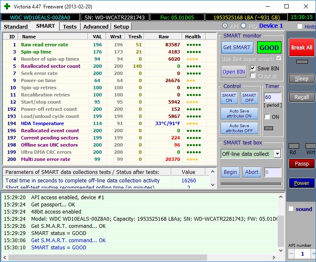Click the log entry 'Get passport... OK'
The image size is (316, 262).
click(53, 205)
